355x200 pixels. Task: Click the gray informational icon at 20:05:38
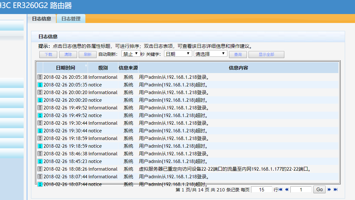pos(40,77)
